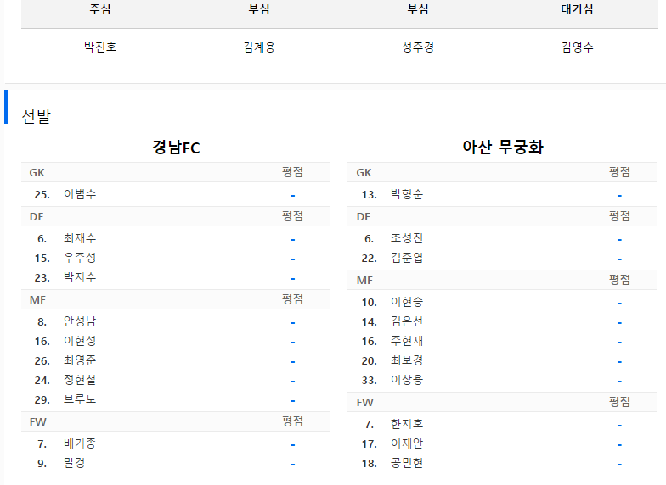Click the 대기심 column header
Screen dimensions: 666x485
(577, 9)
